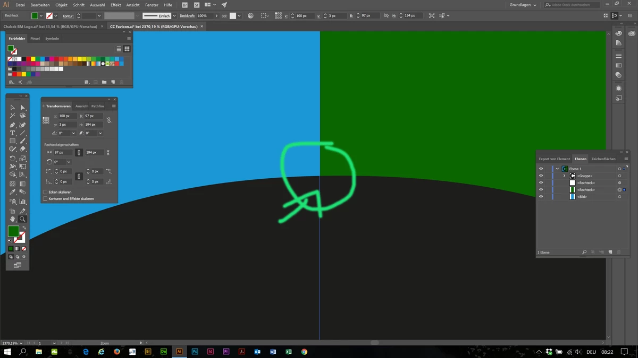Image resolution: width=638 pixels, height=358 pixels.
Task: Pick the yellow swatch in Farbfelder
Action: tap(33, 59)
